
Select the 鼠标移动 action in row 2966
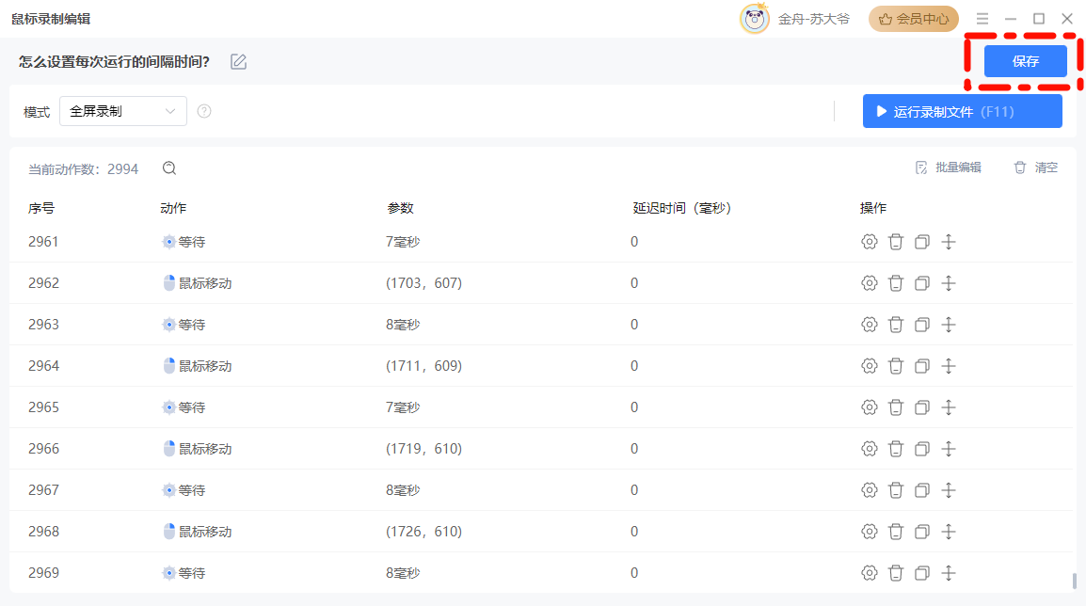204,449
